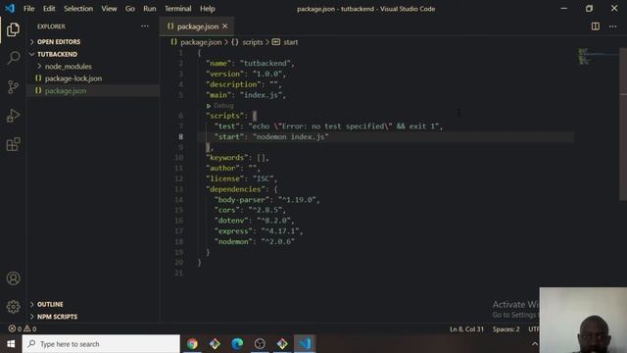Open the Explorer view in activity bar
This screenshot has width=627, height=353.
[13, 29]
